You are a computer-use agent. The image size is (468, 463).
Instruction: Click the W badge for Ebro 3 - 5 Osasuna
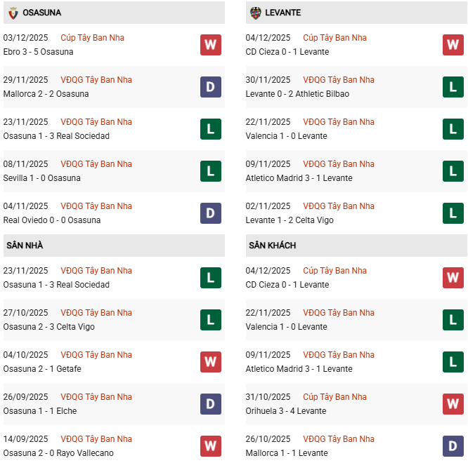210,45
